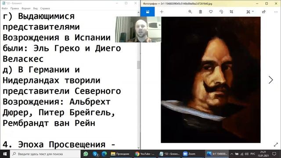Open the notification center icon
The width and height of the screenshot is (281, 158).
pos(274,154)
